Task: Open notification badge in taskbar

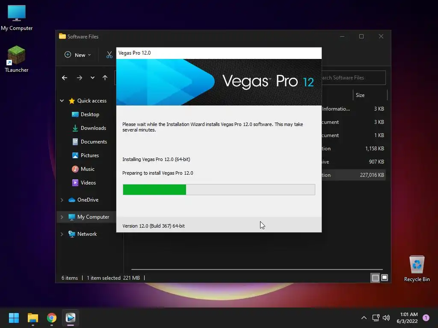Action: pyautogui.click(x=426, y=318)
